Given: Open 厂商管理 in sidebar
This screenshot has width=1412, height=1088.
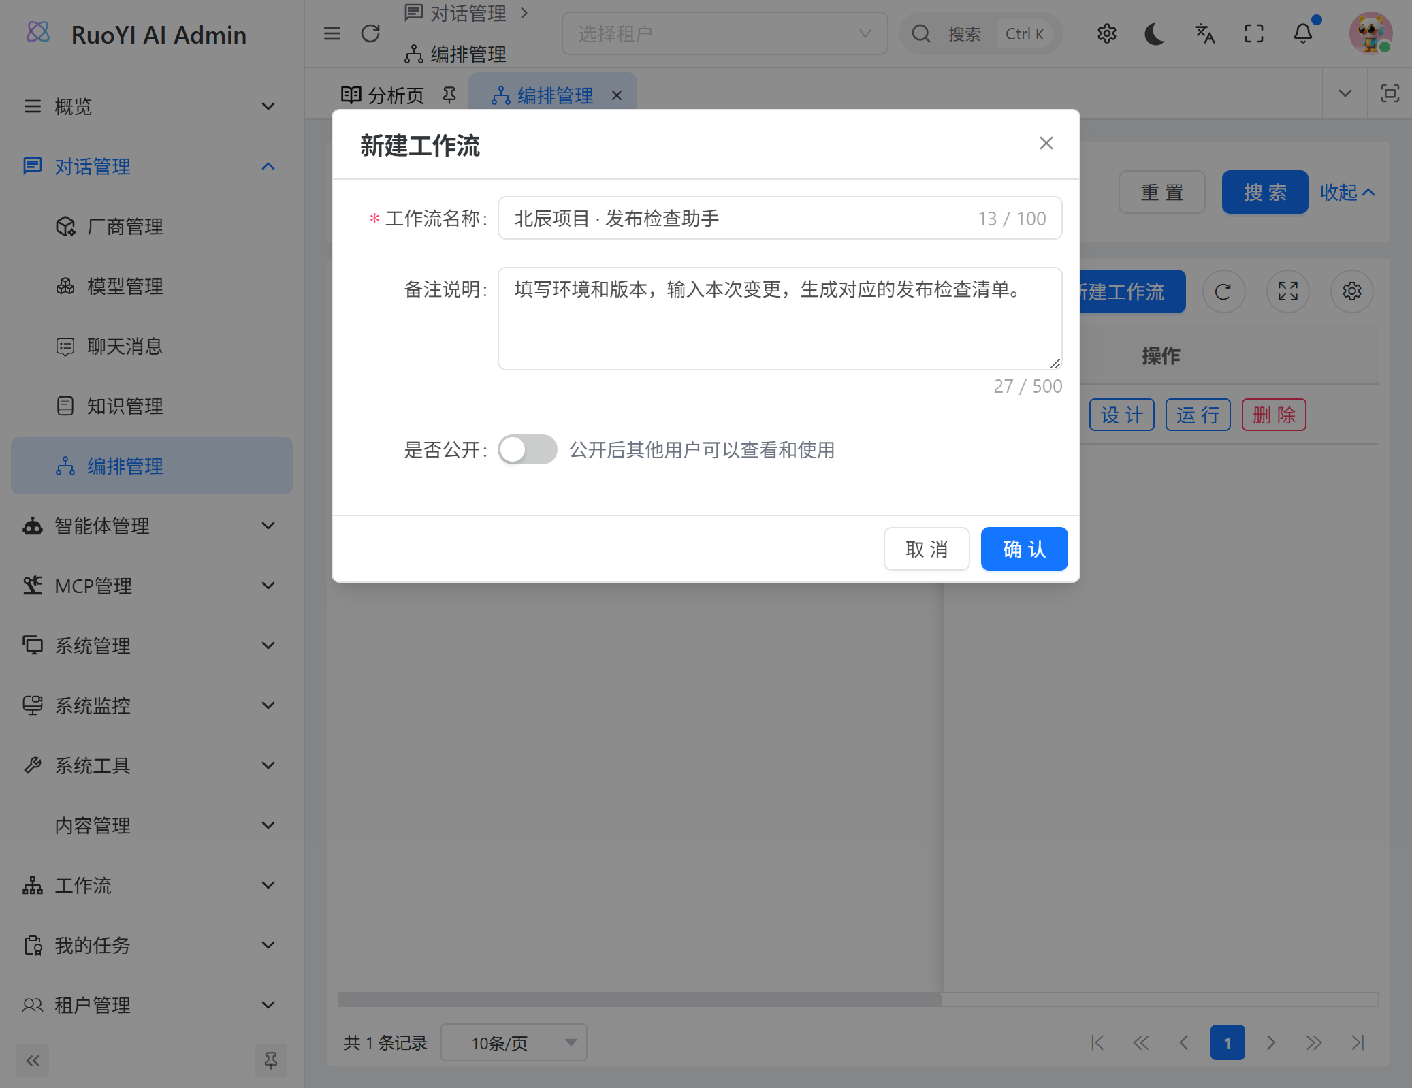Looking at the screenshot, I should (152, 226).
